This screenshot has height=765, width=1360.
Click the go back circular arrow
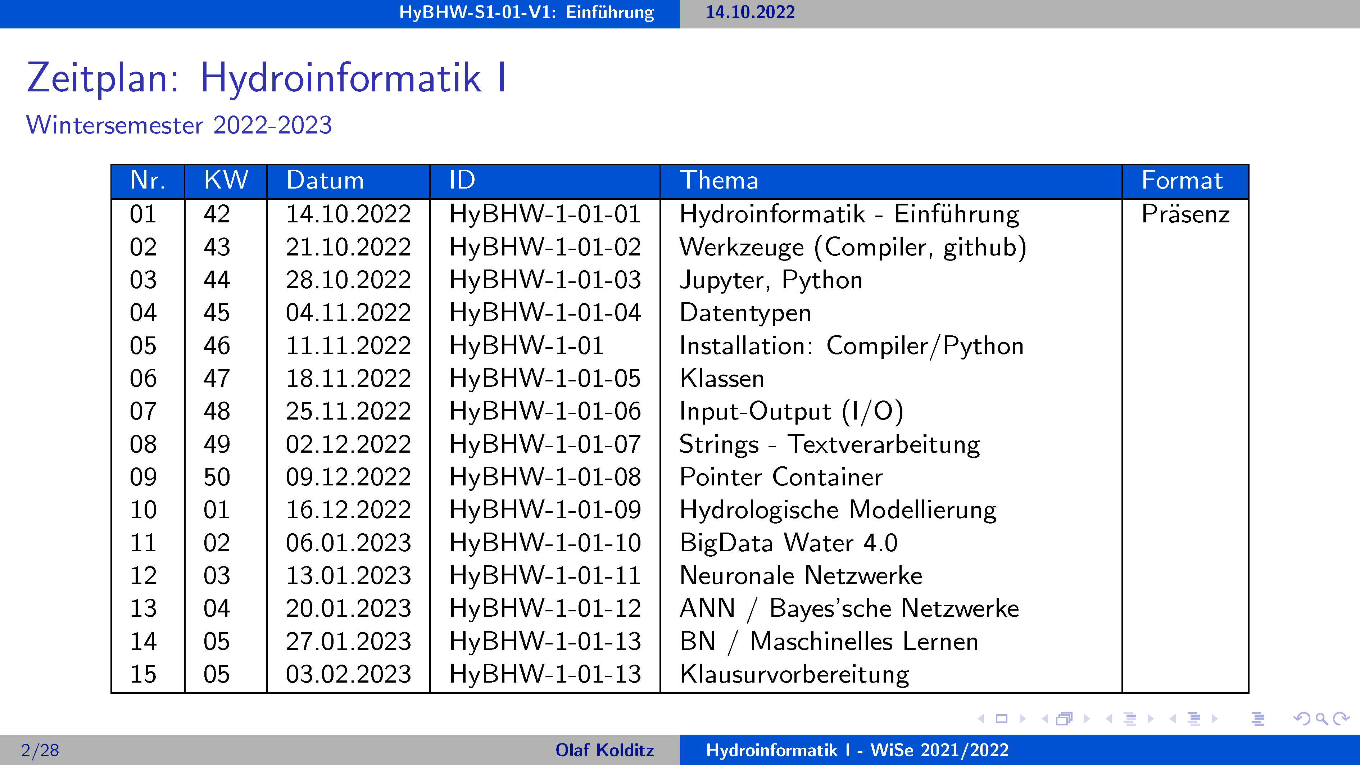tap(1301, 719)
